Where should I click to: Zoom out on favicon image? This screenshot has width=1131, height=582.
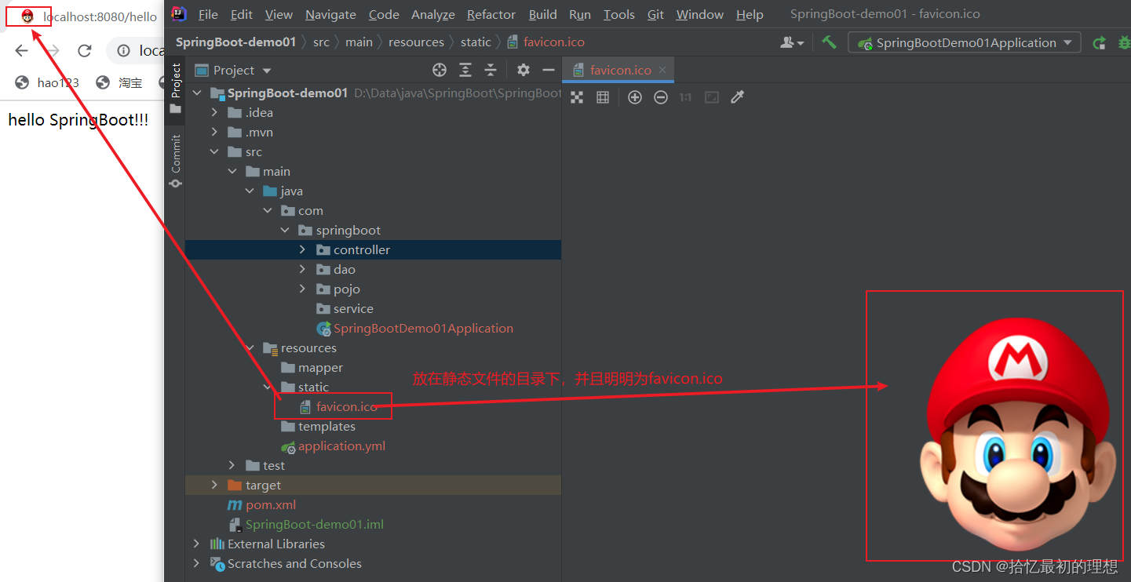661,97
